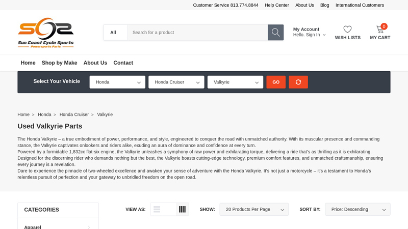This screenshot has height=229, width=408.
Task: Click the product search input field
Action: tap(197, 33)
